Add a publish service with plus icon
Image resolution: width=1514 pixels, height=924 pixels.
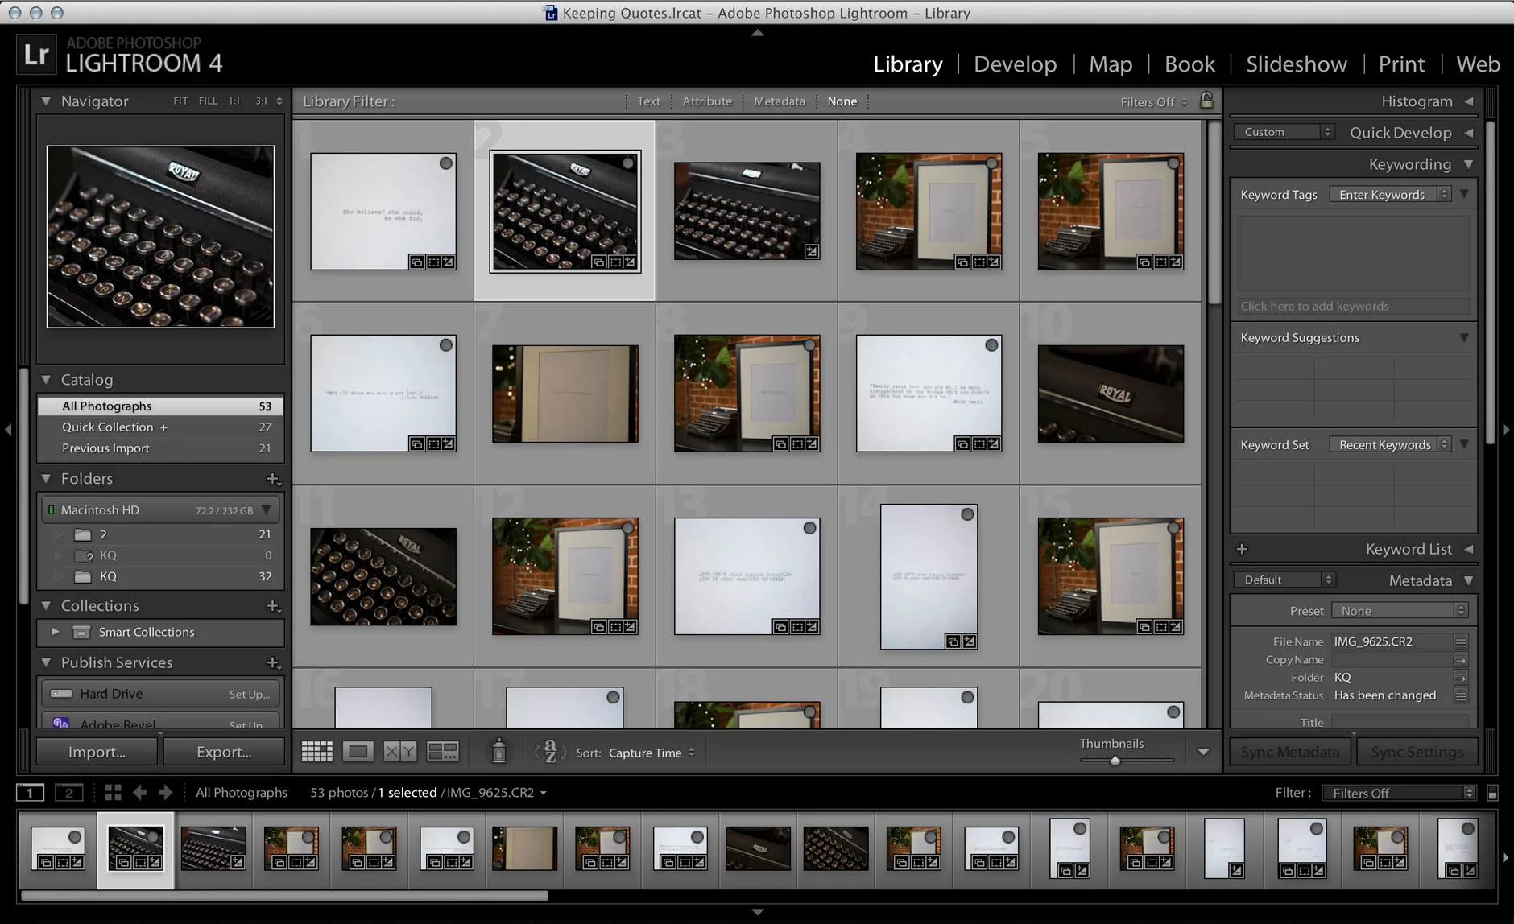273,663
